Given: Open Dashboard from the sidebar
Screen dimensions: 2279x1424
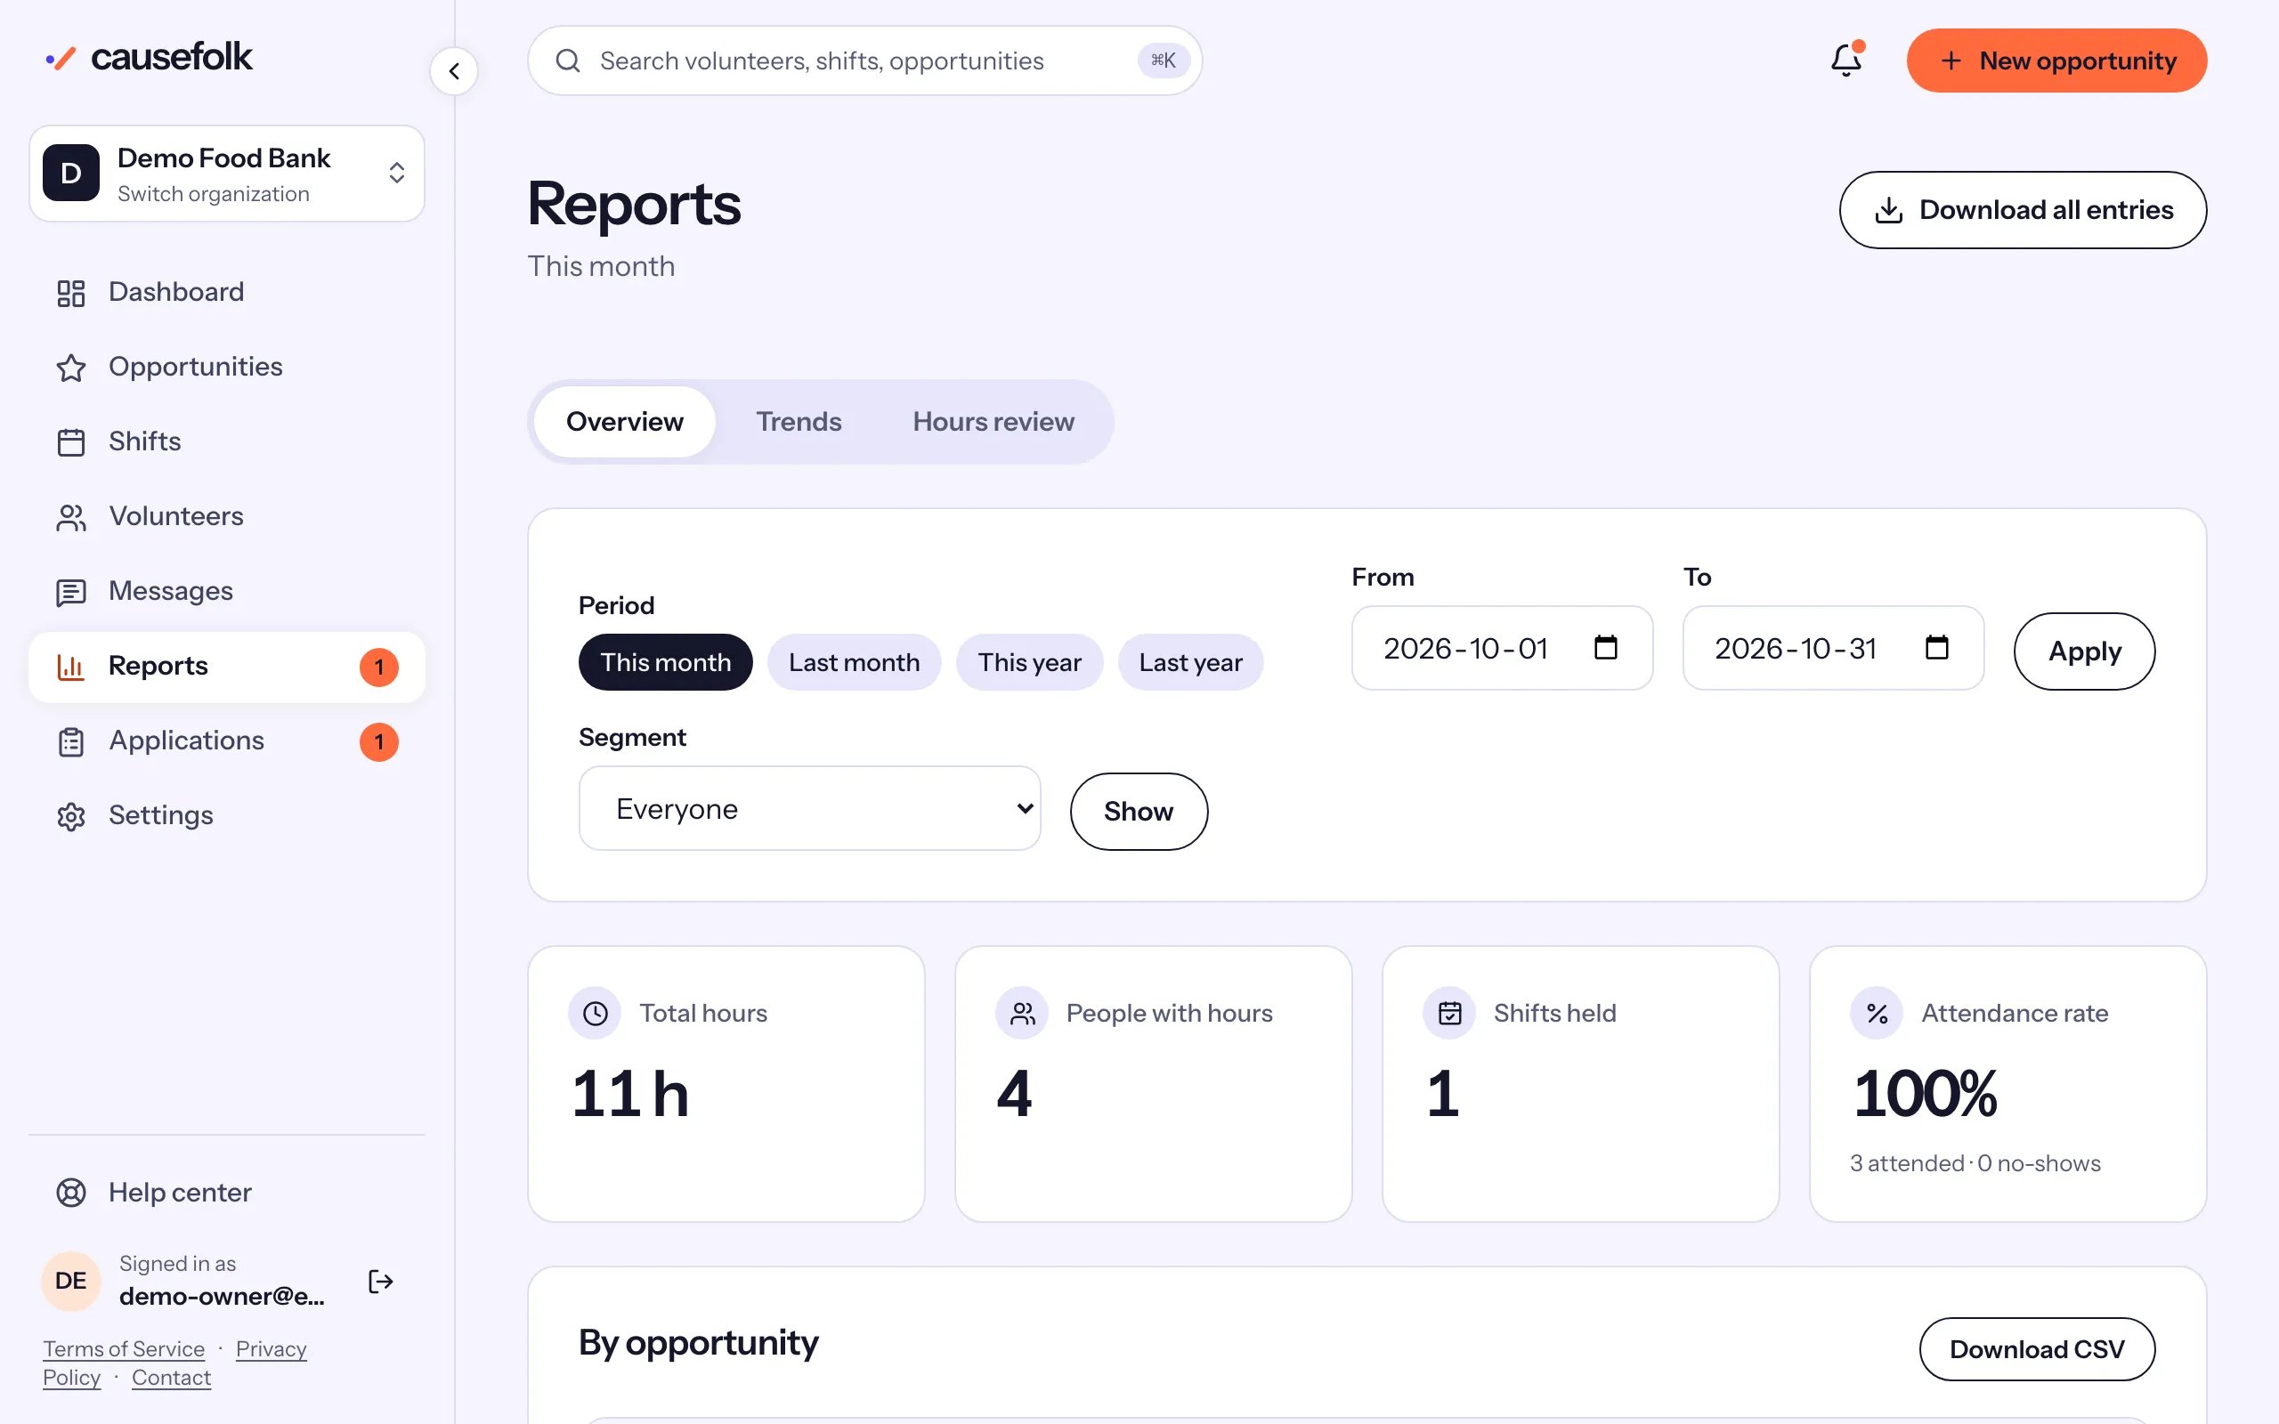Looking at the screenshot, I should [227, 292].
